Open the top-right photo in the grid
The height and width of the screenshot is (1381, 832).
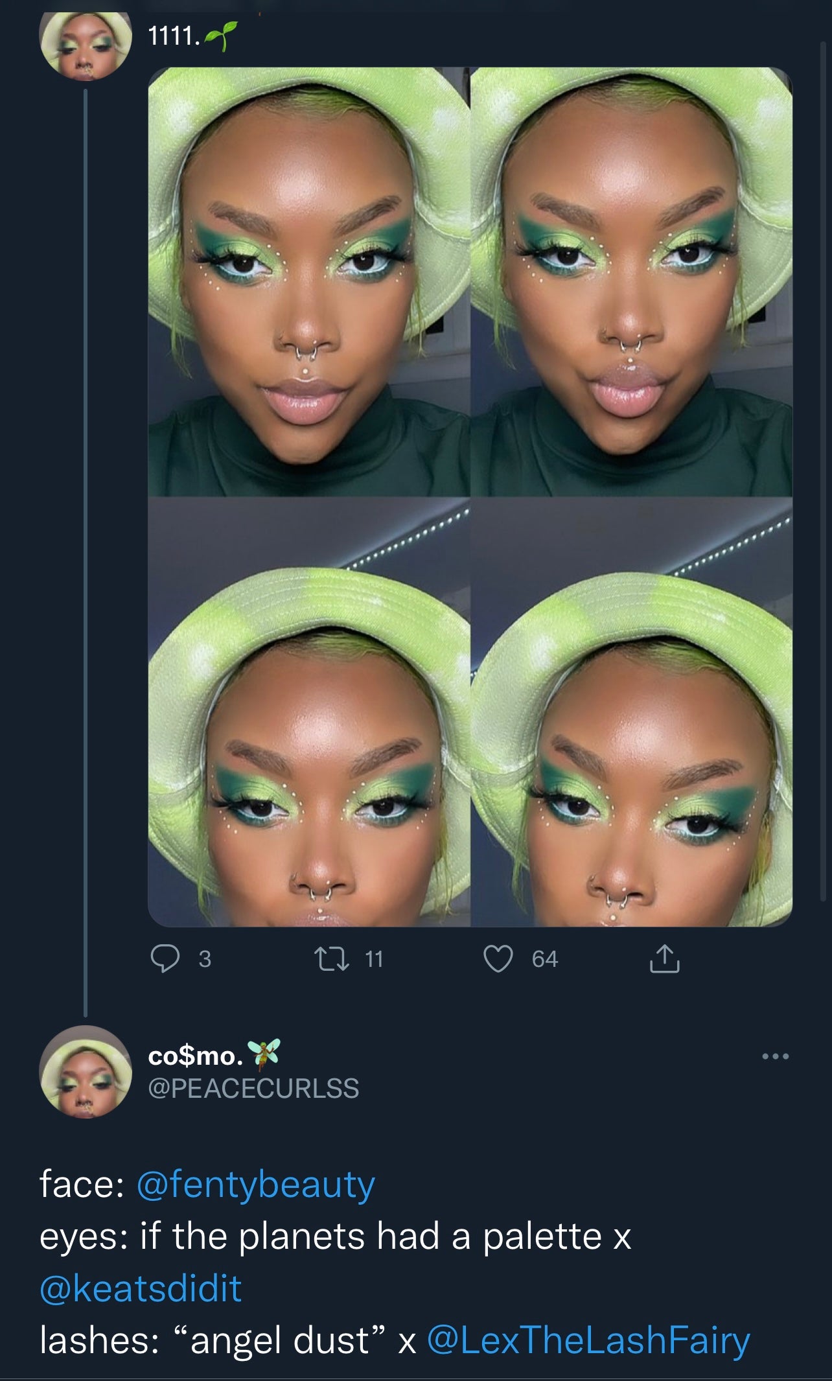point(632,282)
